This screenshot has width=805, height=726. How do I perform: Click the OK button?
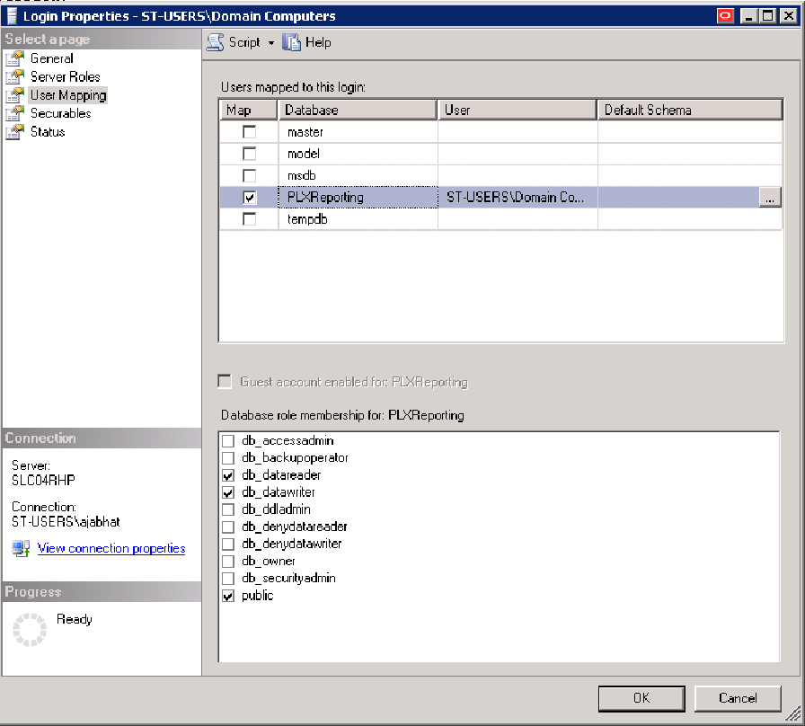point(641,698)
